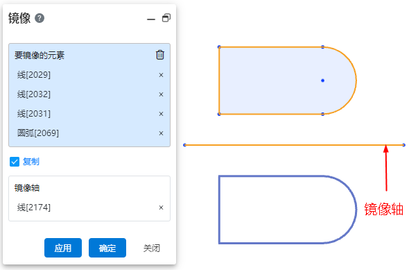Toggle the 复制 checkbox

[15, 162]
